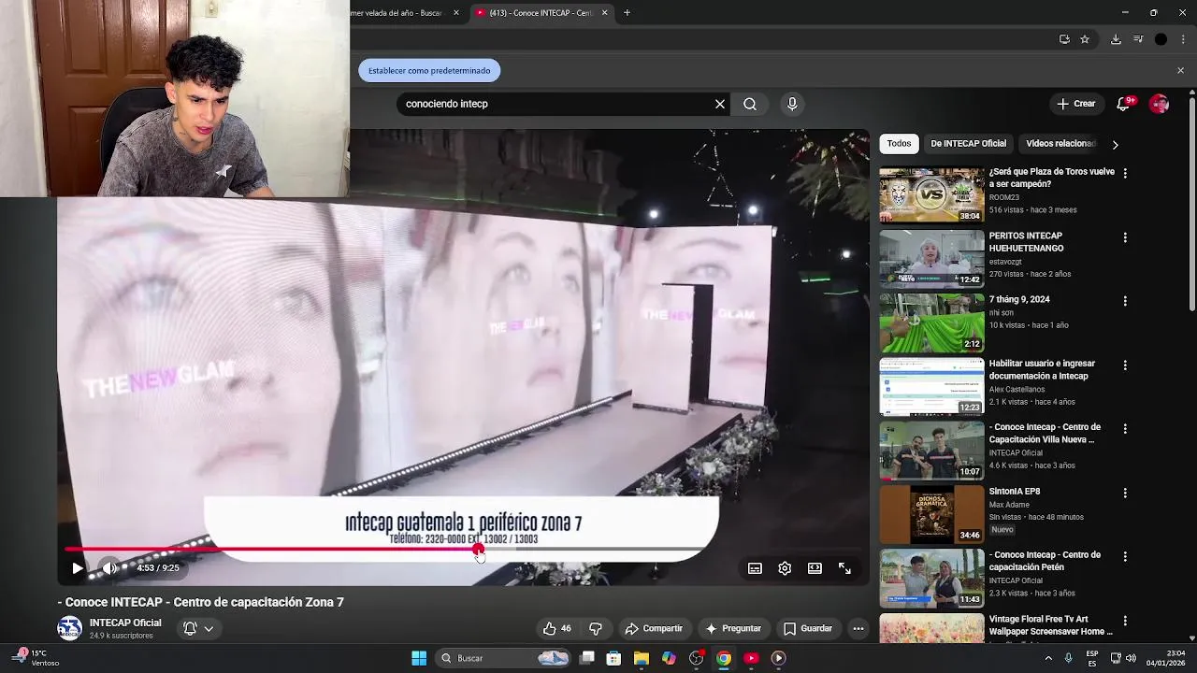Click the voice search microphone icon
1197x673 pixels.
tap(792, 104)
